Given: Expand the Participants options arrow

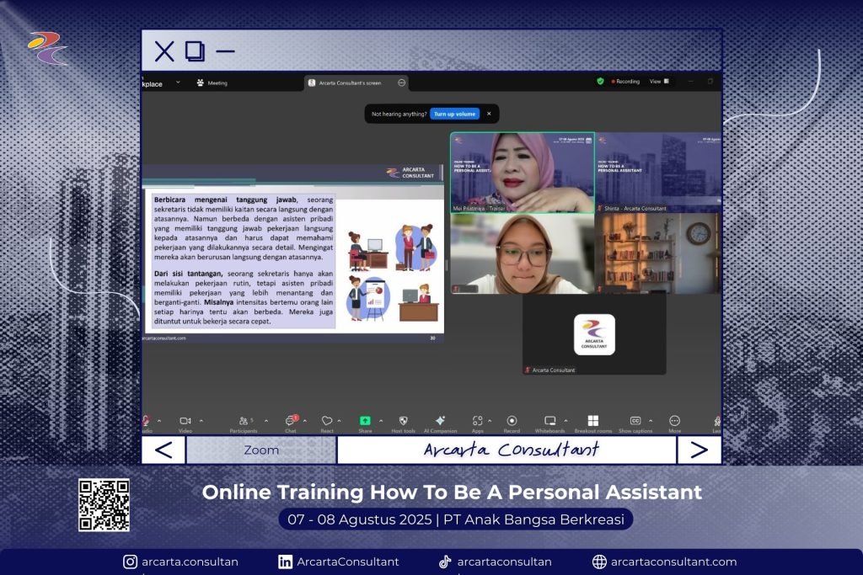Looking at the screenshot, I should click(x=266, y=421).
